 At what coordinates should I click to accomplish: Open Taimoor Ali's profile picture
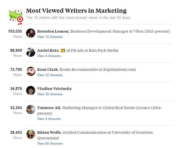click(x=31, y=110)
